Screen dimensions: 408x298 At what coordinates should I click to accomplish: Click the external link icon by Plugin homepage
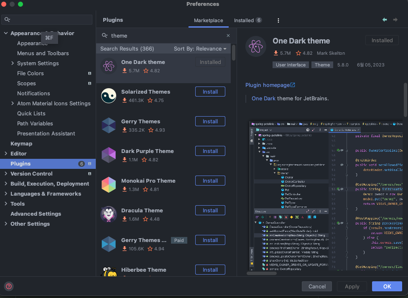293,85
